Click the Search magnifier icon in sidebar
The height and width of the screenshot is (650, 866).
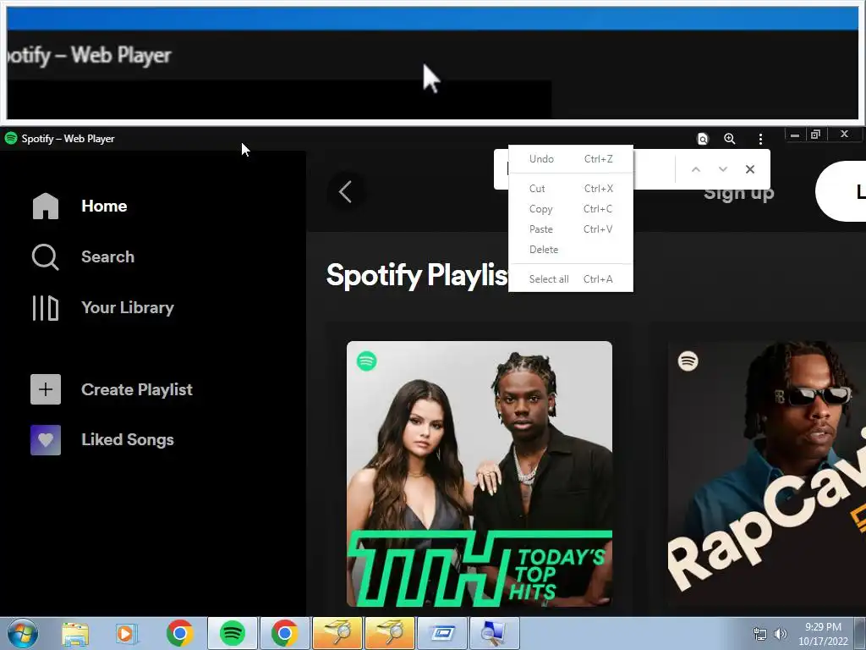point(46,257)
